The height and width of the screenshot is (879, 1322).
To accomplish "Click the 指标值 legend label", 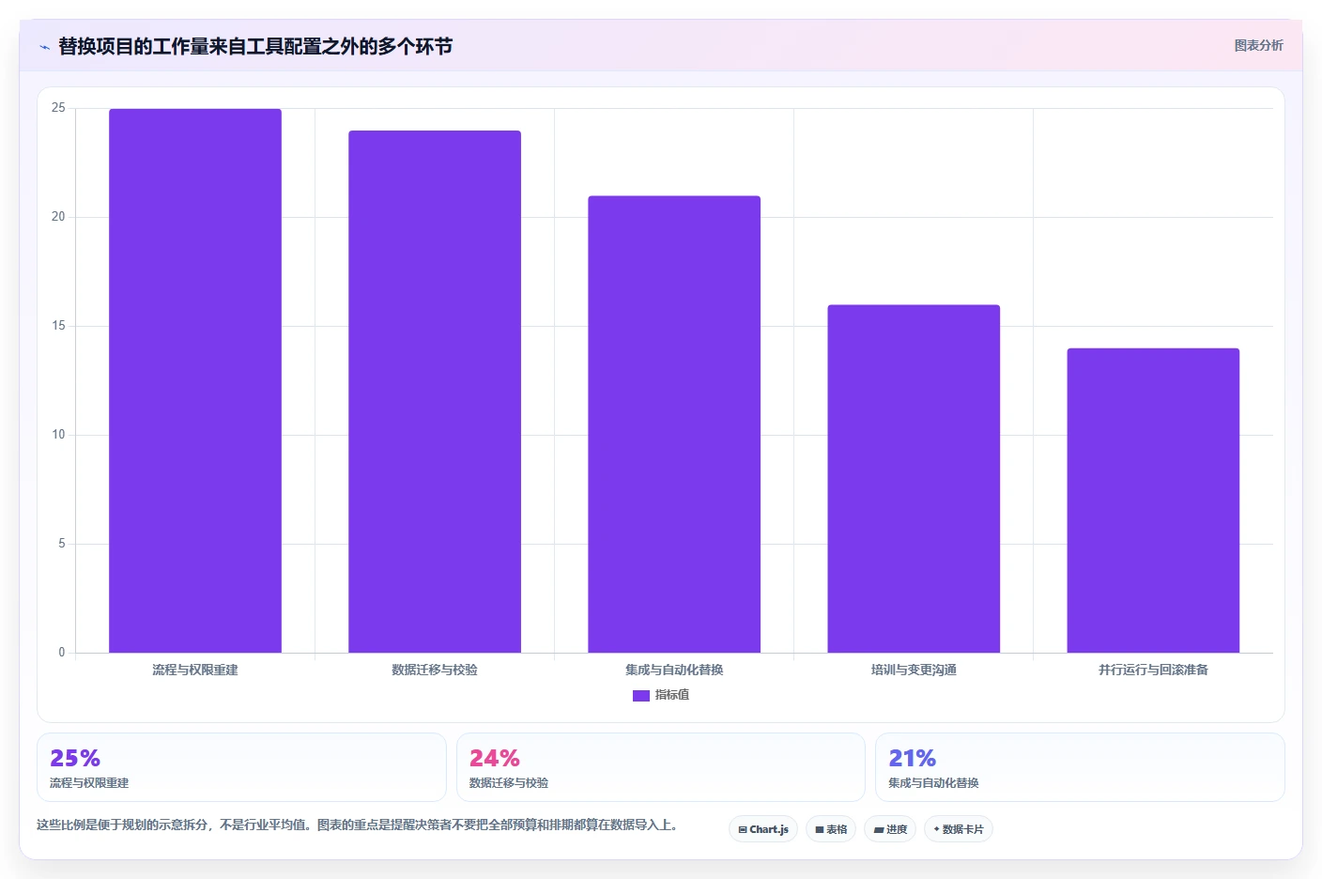I will click(672, 695).
